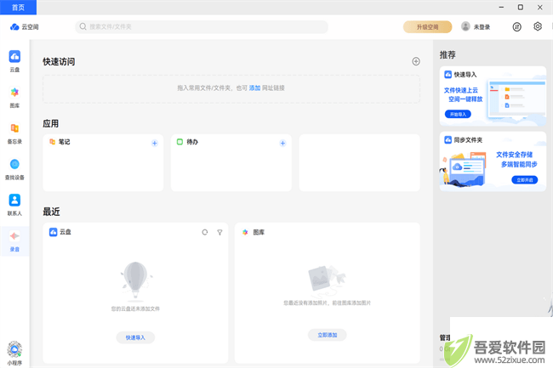
Task: Click the 待办 card icon
Action: pos(180,142)
